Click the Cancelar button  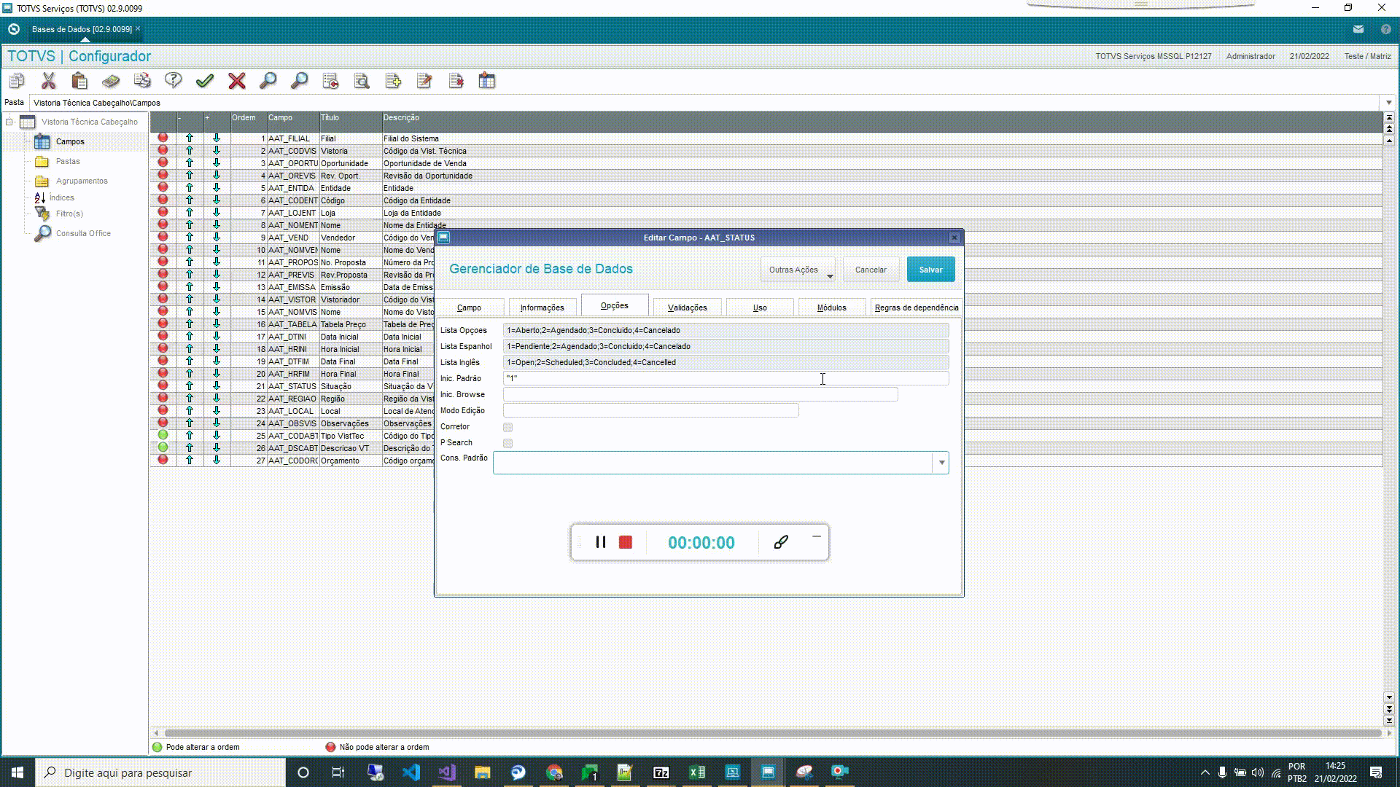pos(871,270)
